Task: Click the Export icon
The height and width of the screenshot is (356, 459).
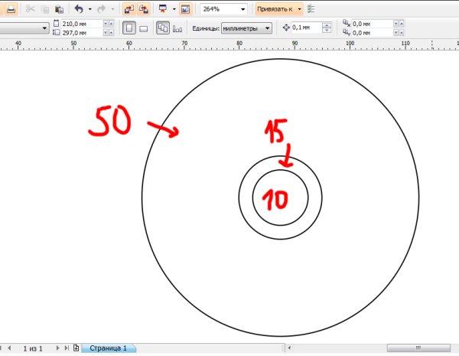Action: pos(144,9)
